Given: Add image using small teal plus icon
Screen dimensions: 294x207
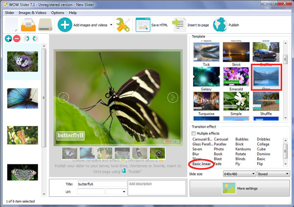Looking at the screenshot, I should 8,39.
